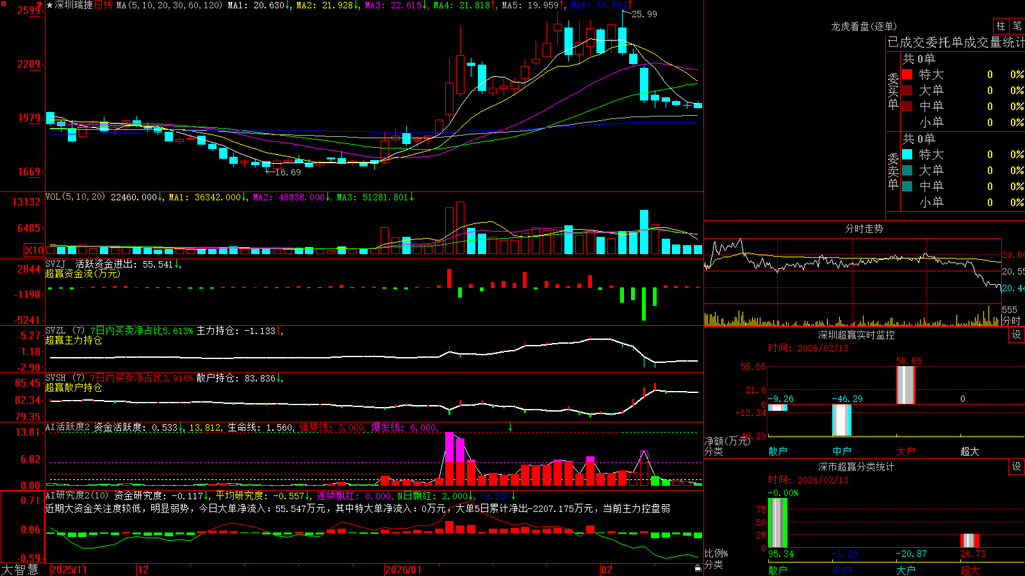Click the AI研究度2(10) indicator label
This screenshot has height=576, width=1025.
coord(77,495)
